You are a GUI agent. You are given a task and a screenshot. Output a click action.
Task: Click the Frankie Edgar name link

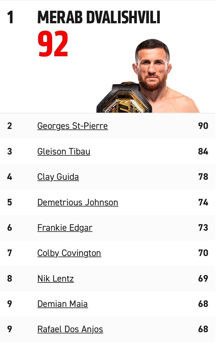pos(65,228)
